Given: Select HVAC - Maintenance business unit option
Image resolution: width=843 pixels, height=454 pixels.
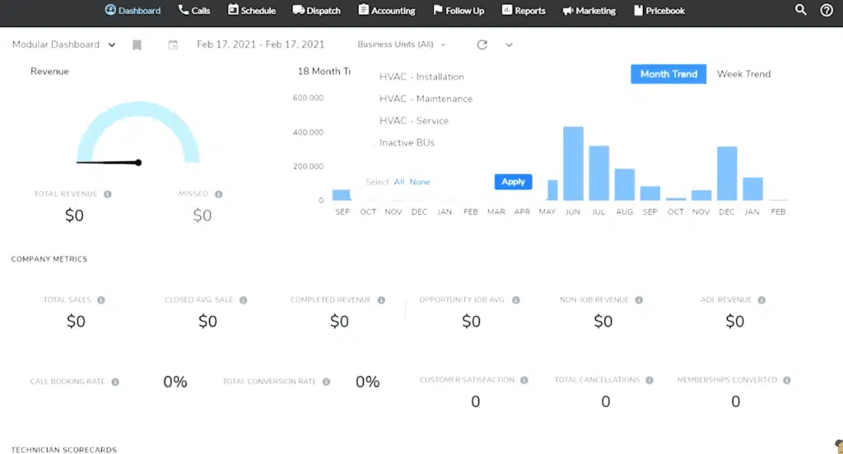Looking at the screenshot, I should coord(426,99).
